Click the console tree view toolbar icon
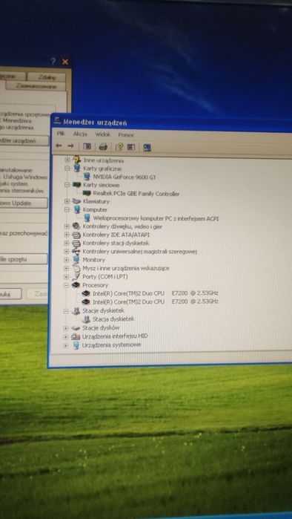Screen dimensions: 292x519 87,146
